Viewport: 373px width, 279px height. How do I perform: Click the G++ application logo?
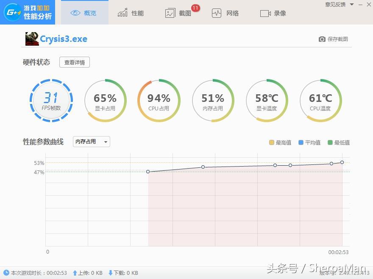pos(13,12)
